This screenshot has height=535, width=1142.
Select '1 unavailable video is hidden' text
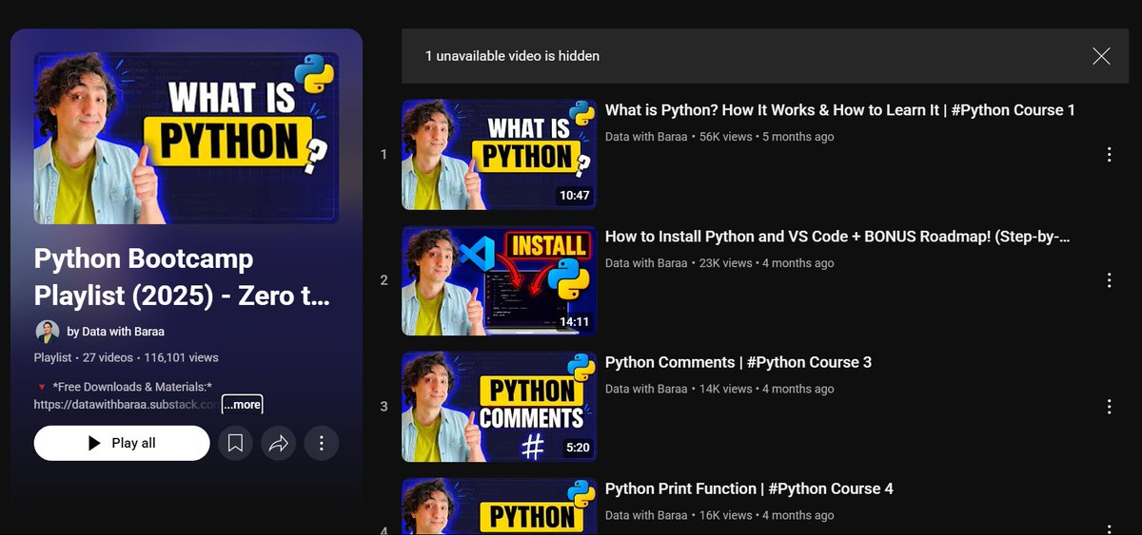[512, 56]
